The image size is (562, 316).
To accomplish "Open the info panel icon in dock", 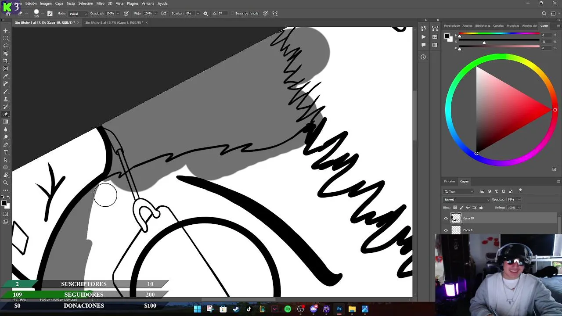I will tap(423, 57).
